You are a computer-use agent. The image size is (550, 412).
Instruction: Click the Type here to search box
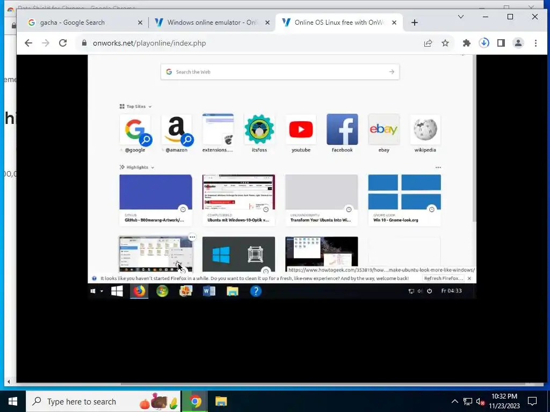tap(103, 401)
